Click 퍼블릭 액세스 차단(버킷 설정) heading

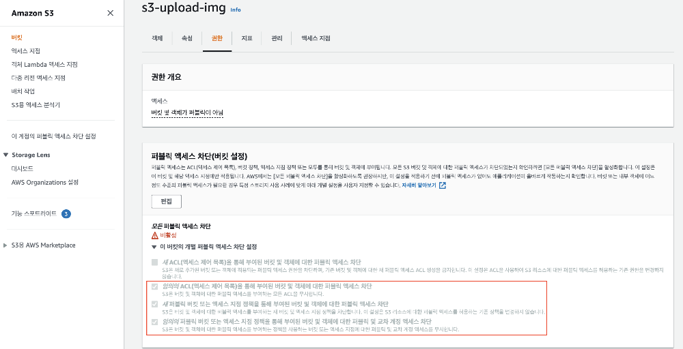(199, 155)
